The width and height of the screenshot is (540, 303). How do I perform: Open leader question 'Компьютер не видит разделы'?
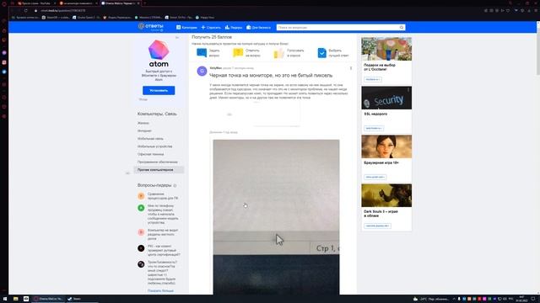[x=163, y=234]
